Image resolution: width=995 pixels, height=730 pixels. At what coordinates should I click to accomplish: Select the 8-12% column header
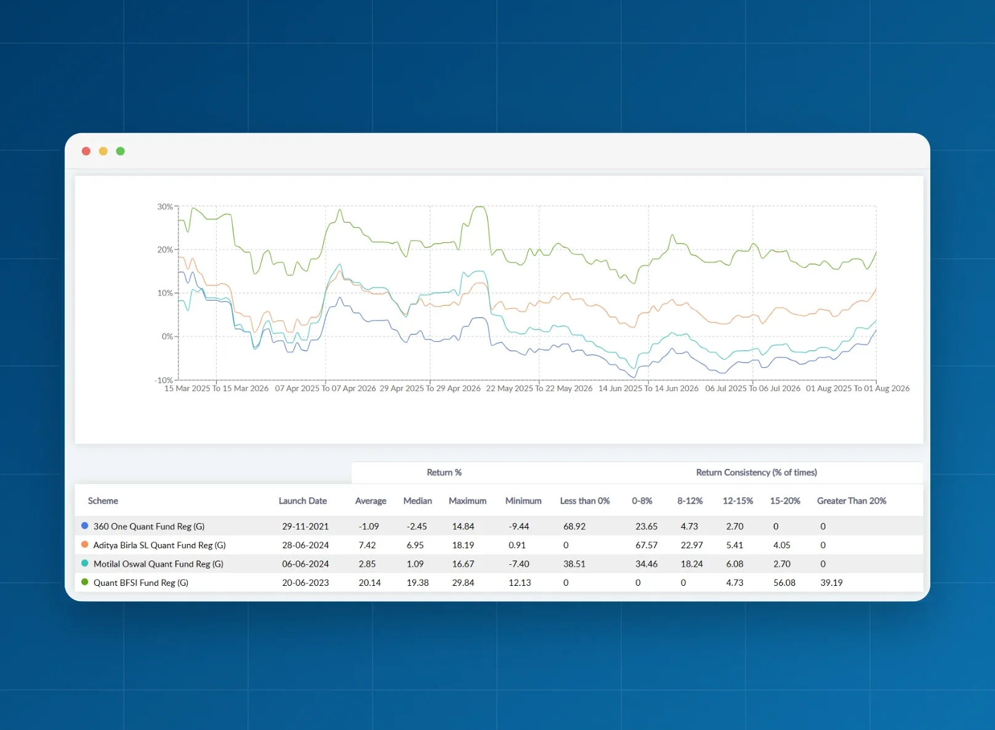tap(690, 501)
